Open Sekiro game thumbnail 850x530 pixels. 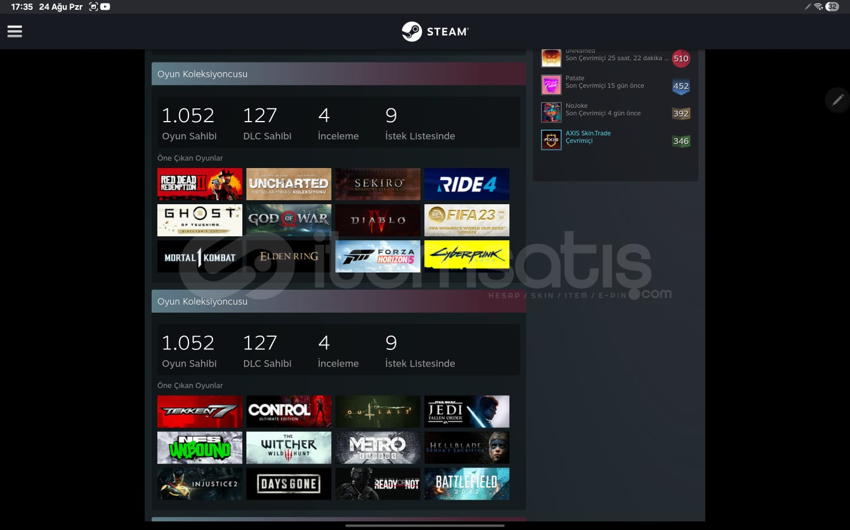[378, 184]
